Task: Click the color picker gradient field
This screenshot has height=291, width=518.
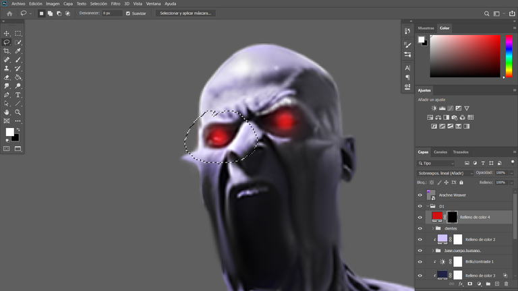Action: pos(465,56)
